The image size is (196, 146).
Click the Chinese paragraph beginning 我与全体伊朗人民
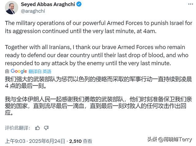point(98,106)
